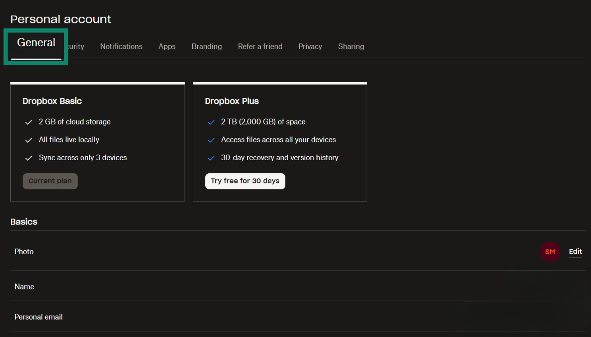Open the Sharing tab

(351, 46)
